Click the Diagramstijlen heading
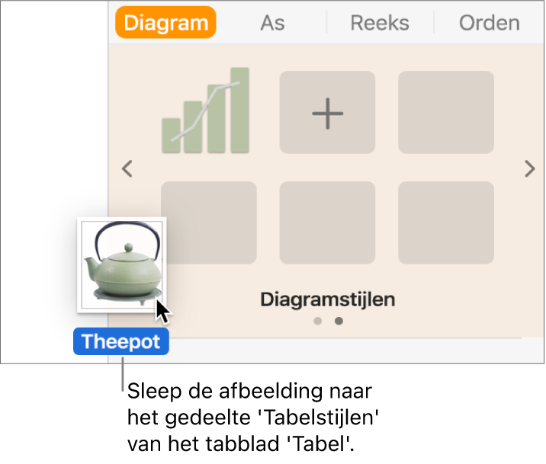546x464 pixels. pyautogui.click(x=328, y=299)
